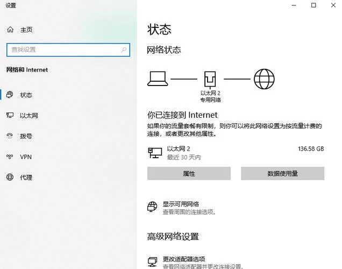Open the 显示可用网络 link
This screenshot has width=342, height=269.
point(181,204)
